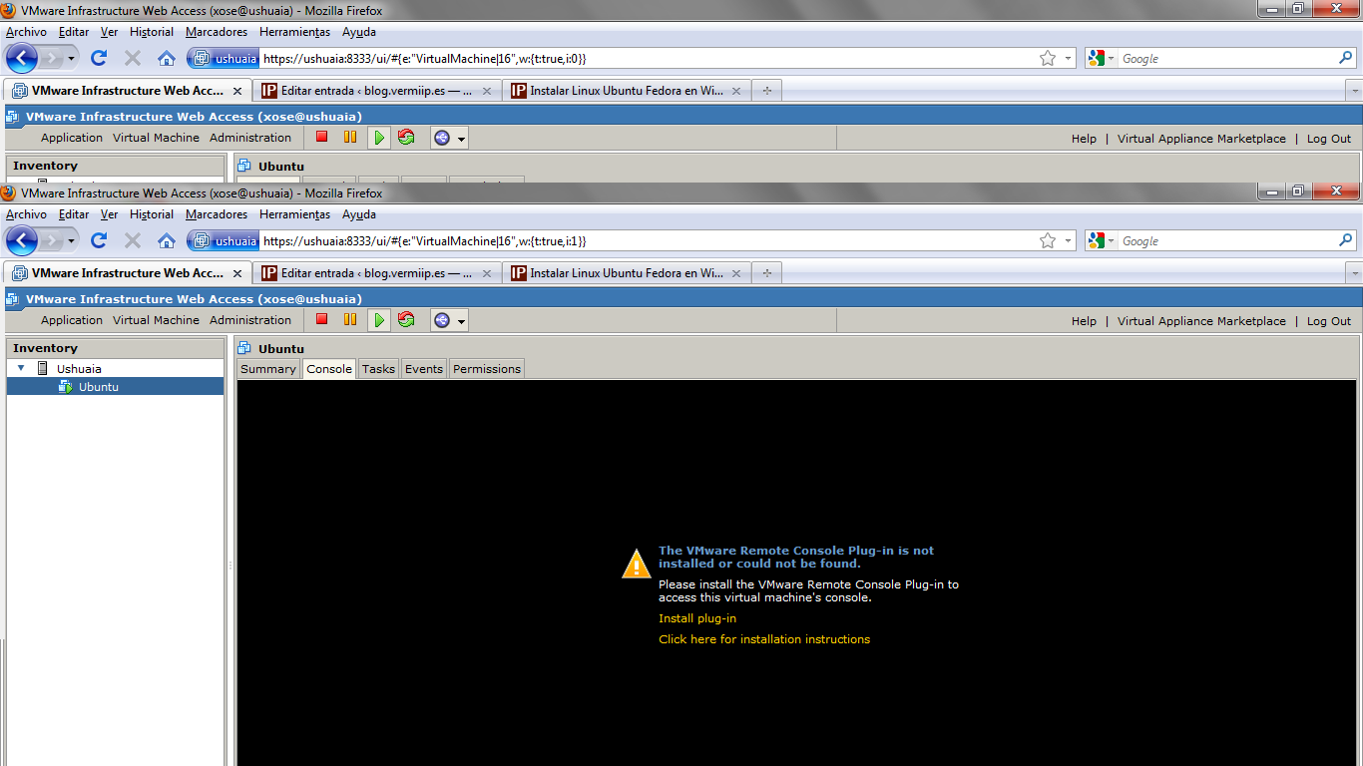The width and height of the screenshot is (1363, 766).
Task: Click the red Power Off button in lower window
Action: point(321,320)
